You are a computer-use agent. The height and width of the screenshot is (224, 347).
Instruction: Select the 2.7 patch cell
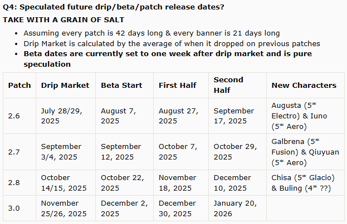pyautogui.click(x=19, y=152)
